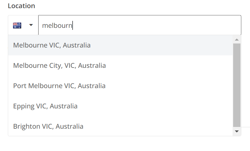Select Melbourne VIC, Australia suggestion
The image size is (250, 151).
click(x=52, y=45)
